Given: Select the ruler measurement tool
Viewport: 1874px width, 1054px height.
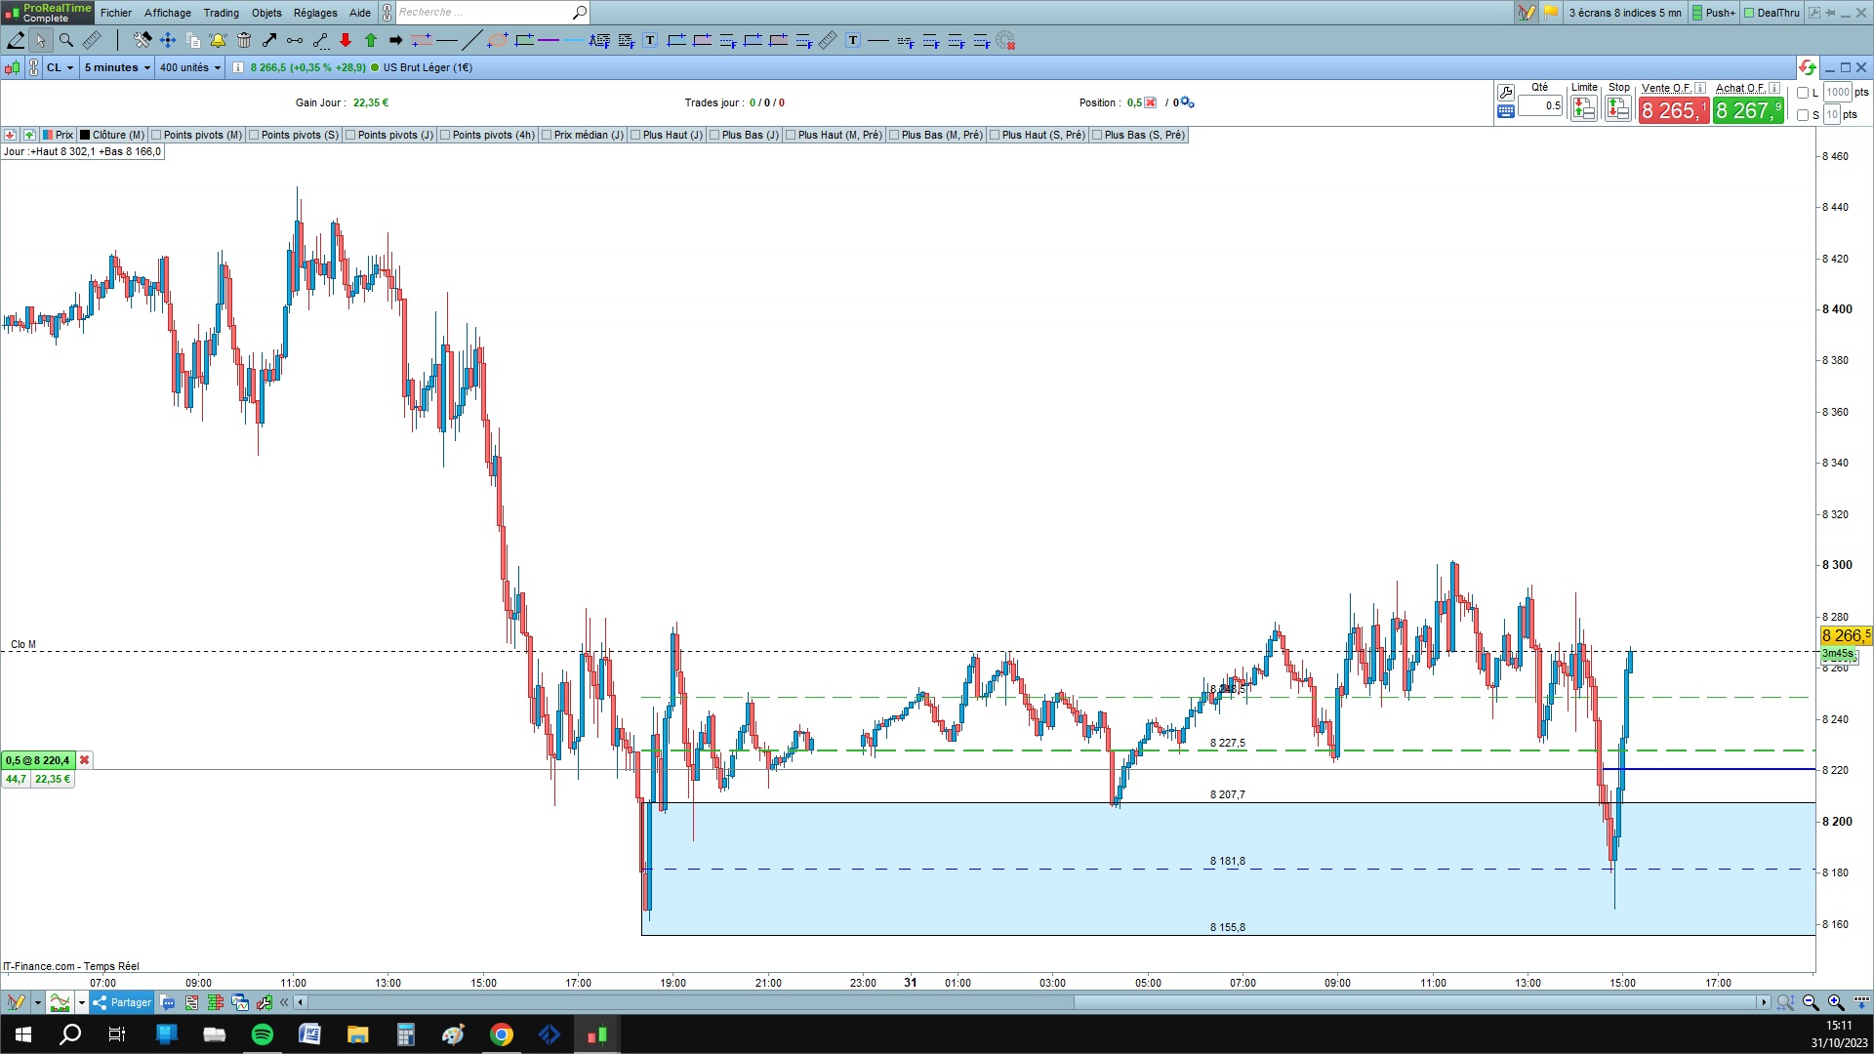Looking at the screenshot, I should point(92,40).
